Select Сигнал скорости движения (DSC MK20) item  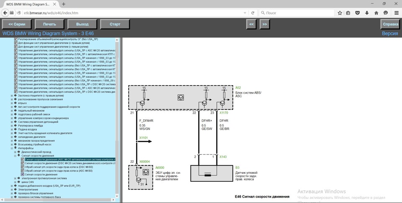[x=70, y=163]
